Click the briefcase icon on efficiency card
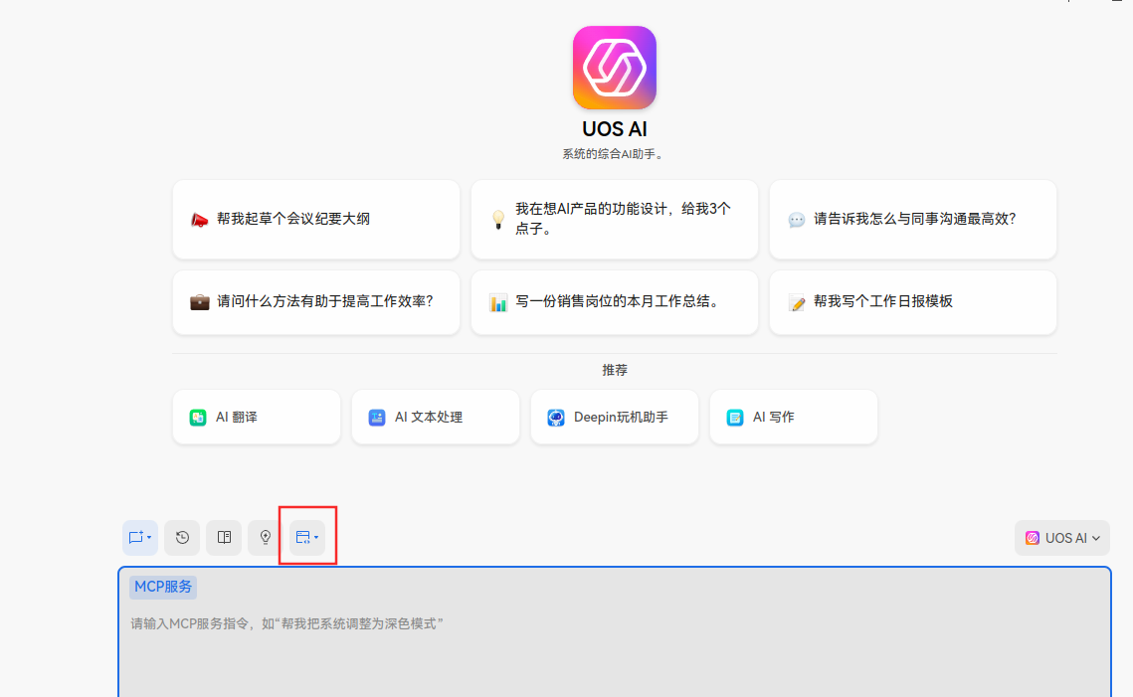This screenshot has width=1133, height=697. tap(199, 302)
